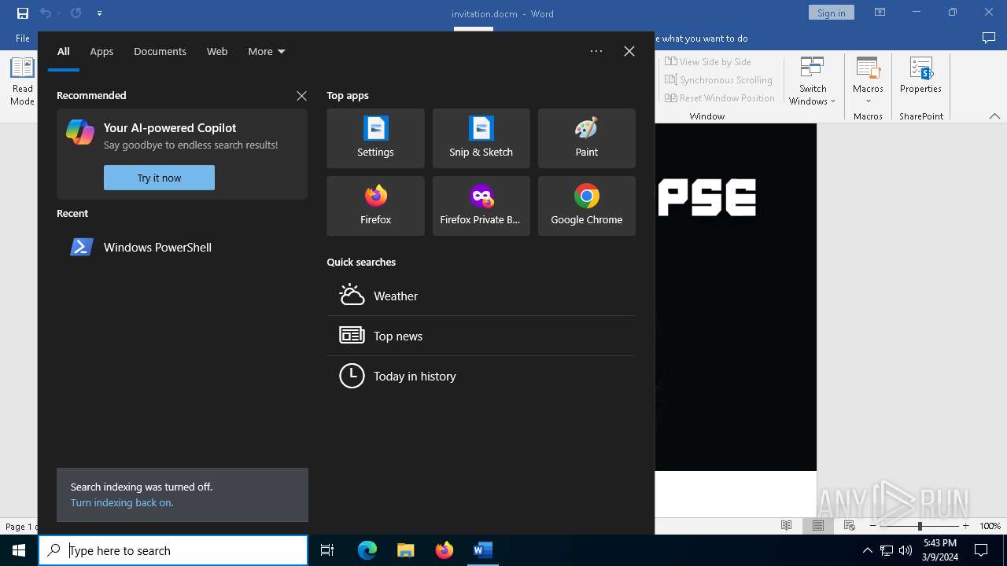Select Web Layout in status bar
Image resolution: width=1007 pixels, height=566 pixels.
[x=849, y=526]
